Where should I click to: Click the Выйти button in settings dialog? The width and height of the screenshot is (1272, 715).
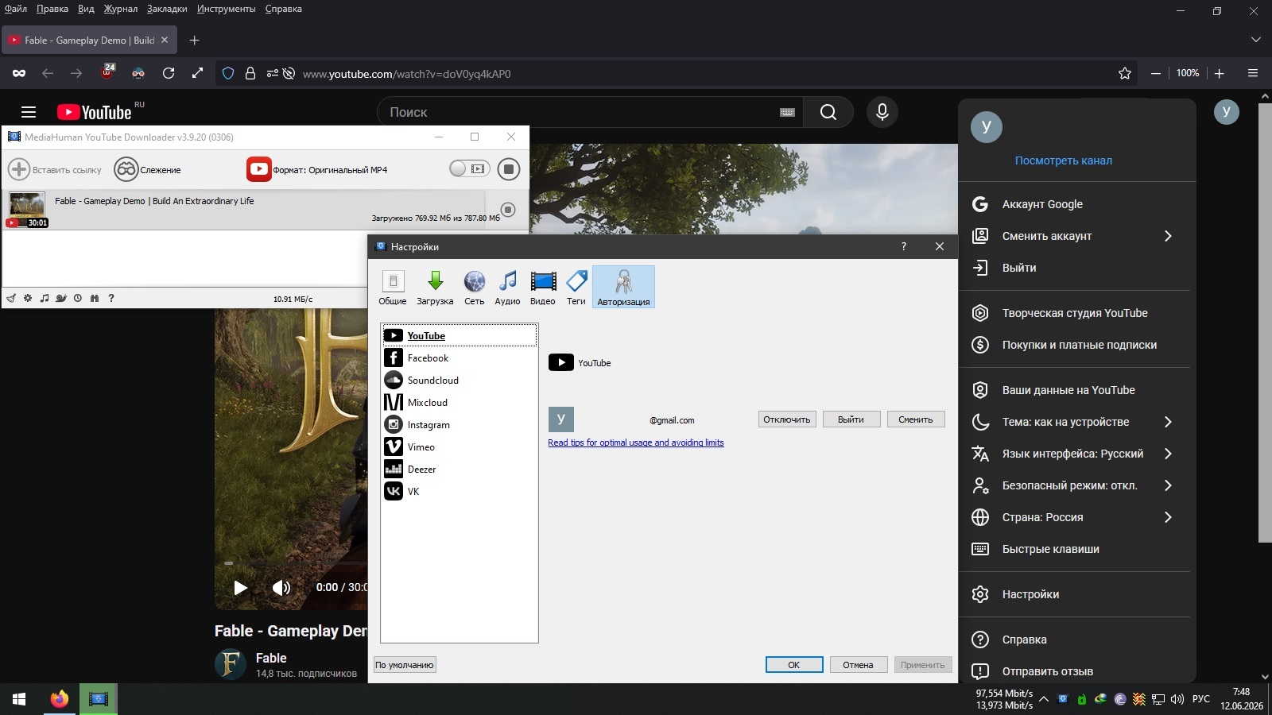[x=851, y=419]
